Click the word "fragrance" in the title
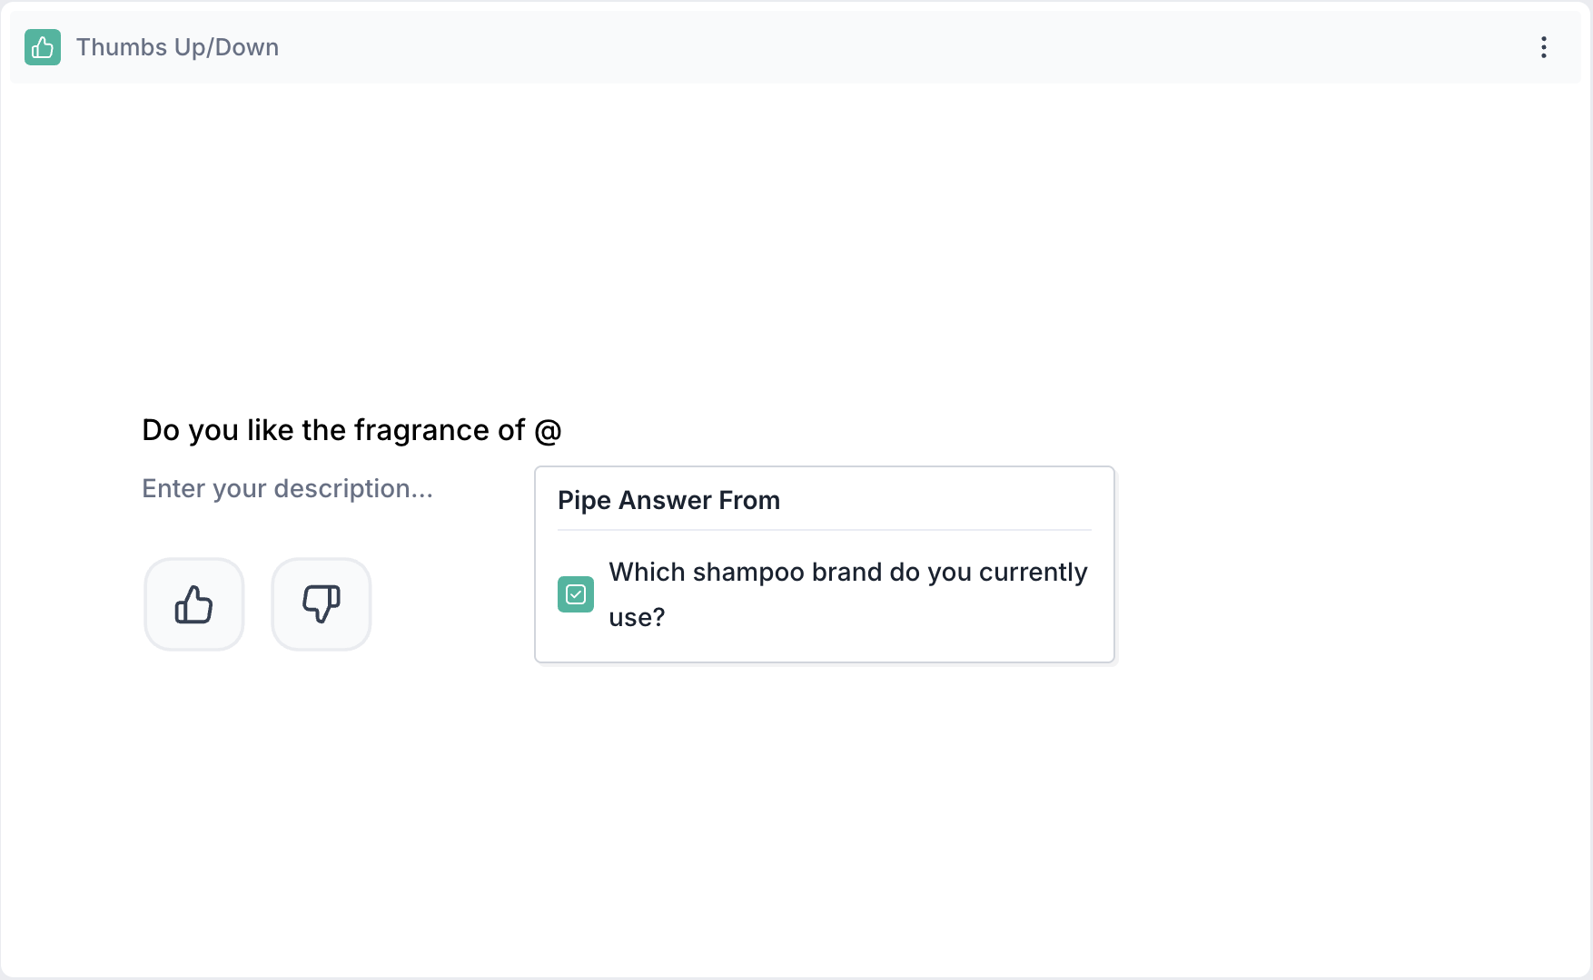1593x980 pixels. point(421,430)
